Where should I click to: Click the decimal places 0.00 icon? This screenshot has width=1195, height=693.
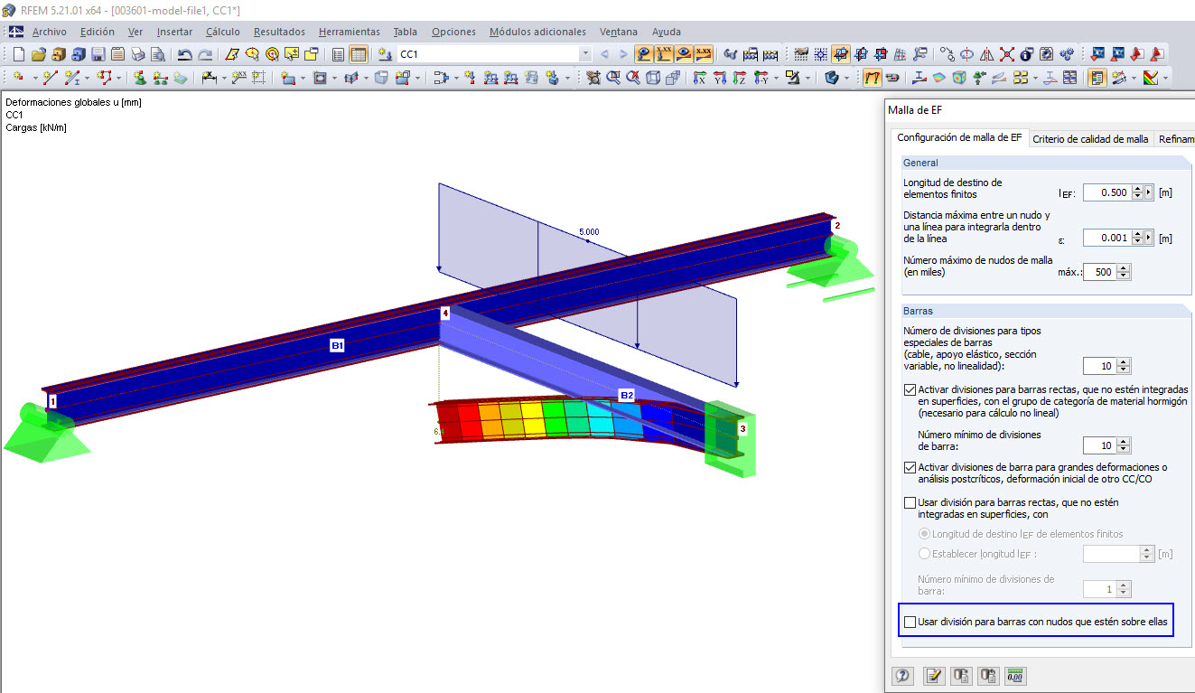[1015, 676]
